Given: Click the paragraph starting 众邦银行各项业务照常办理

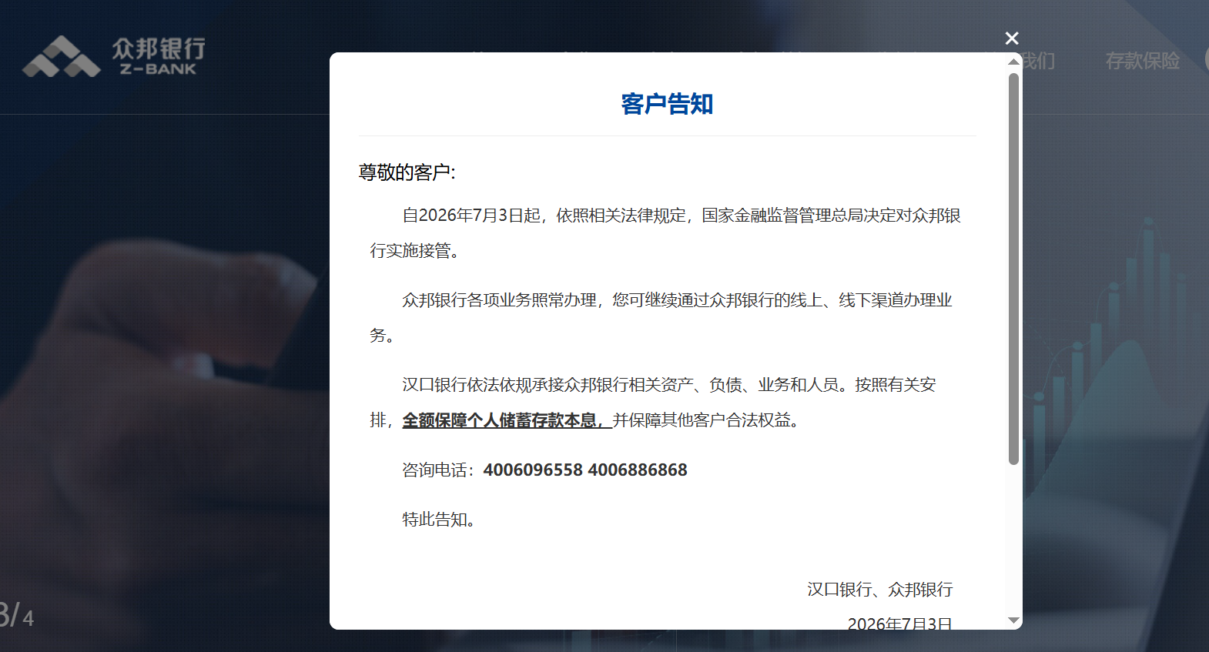Looking at the screenshot, I should 662,317.
